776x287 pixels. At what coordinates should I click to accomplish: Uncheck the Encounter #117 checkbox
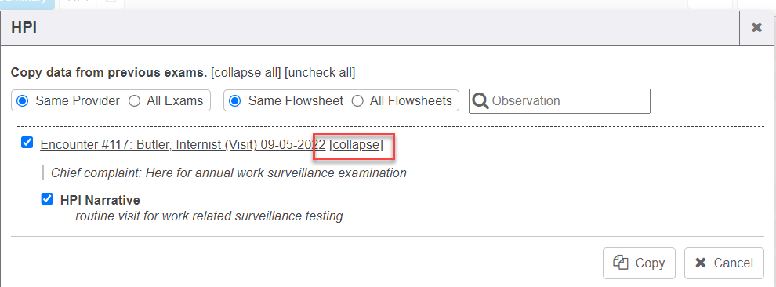click(27, 143)
